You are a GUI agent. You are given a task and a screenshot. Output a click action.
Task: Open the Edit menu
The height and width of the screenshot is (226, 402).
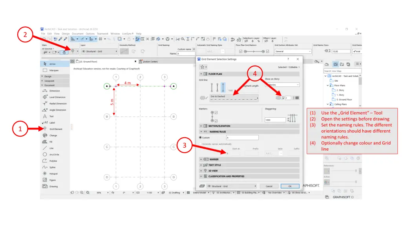tap(49, 34)
